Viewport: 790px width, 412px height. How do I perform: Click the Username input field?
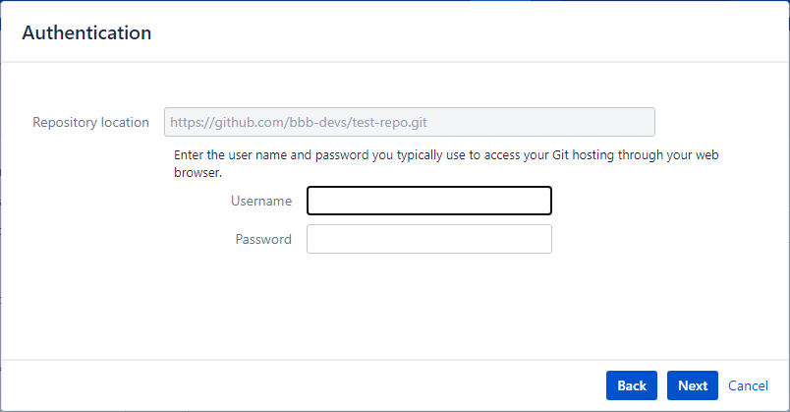coord(429,201)
